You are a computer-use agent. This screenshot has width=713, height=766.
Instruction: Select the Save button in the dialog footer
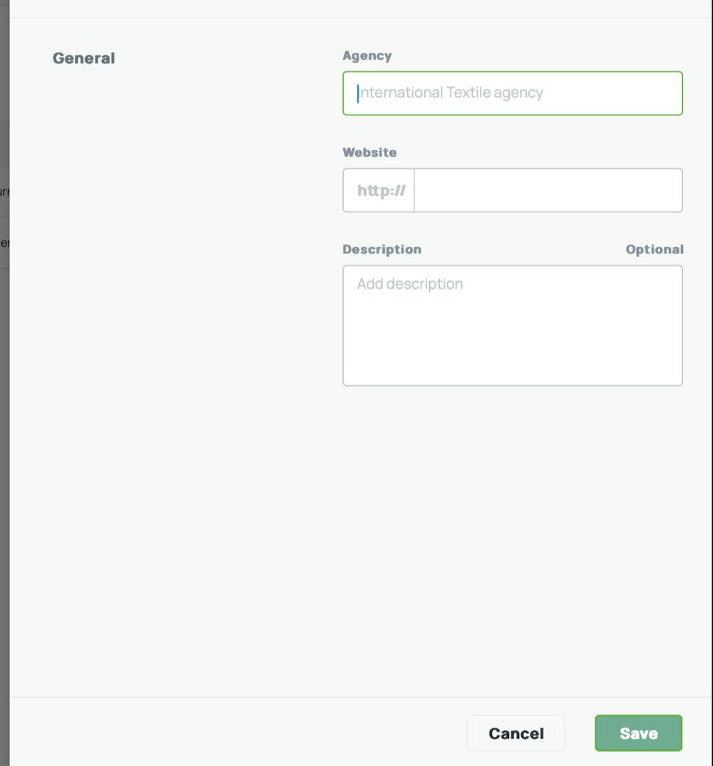tap(637, 732)
